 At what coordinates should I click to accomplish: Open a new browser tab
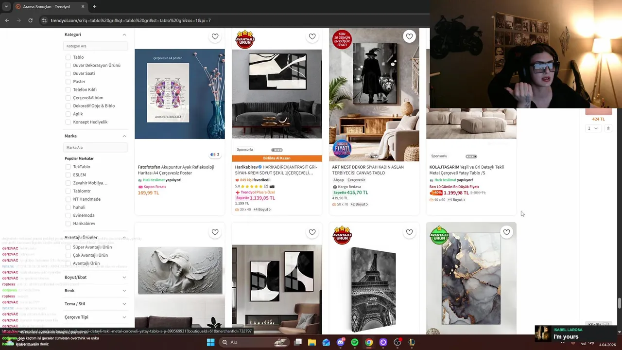click(x=94, y=7)
